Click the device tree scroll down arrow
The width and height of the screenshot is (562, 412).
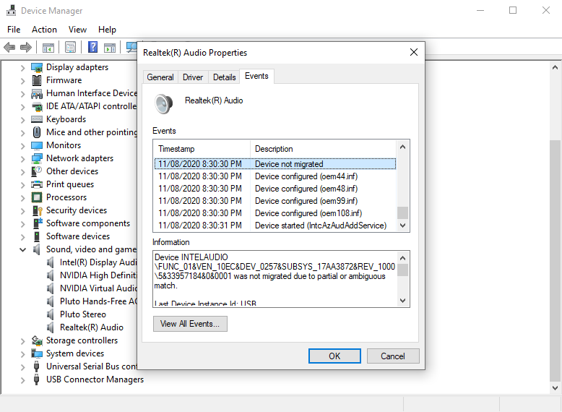555,387
